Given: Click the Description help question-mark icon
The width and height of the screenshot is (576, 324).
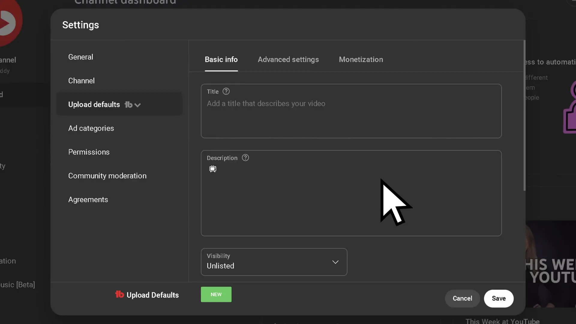Looking at the screenshot, I should (x=245, y=157).
